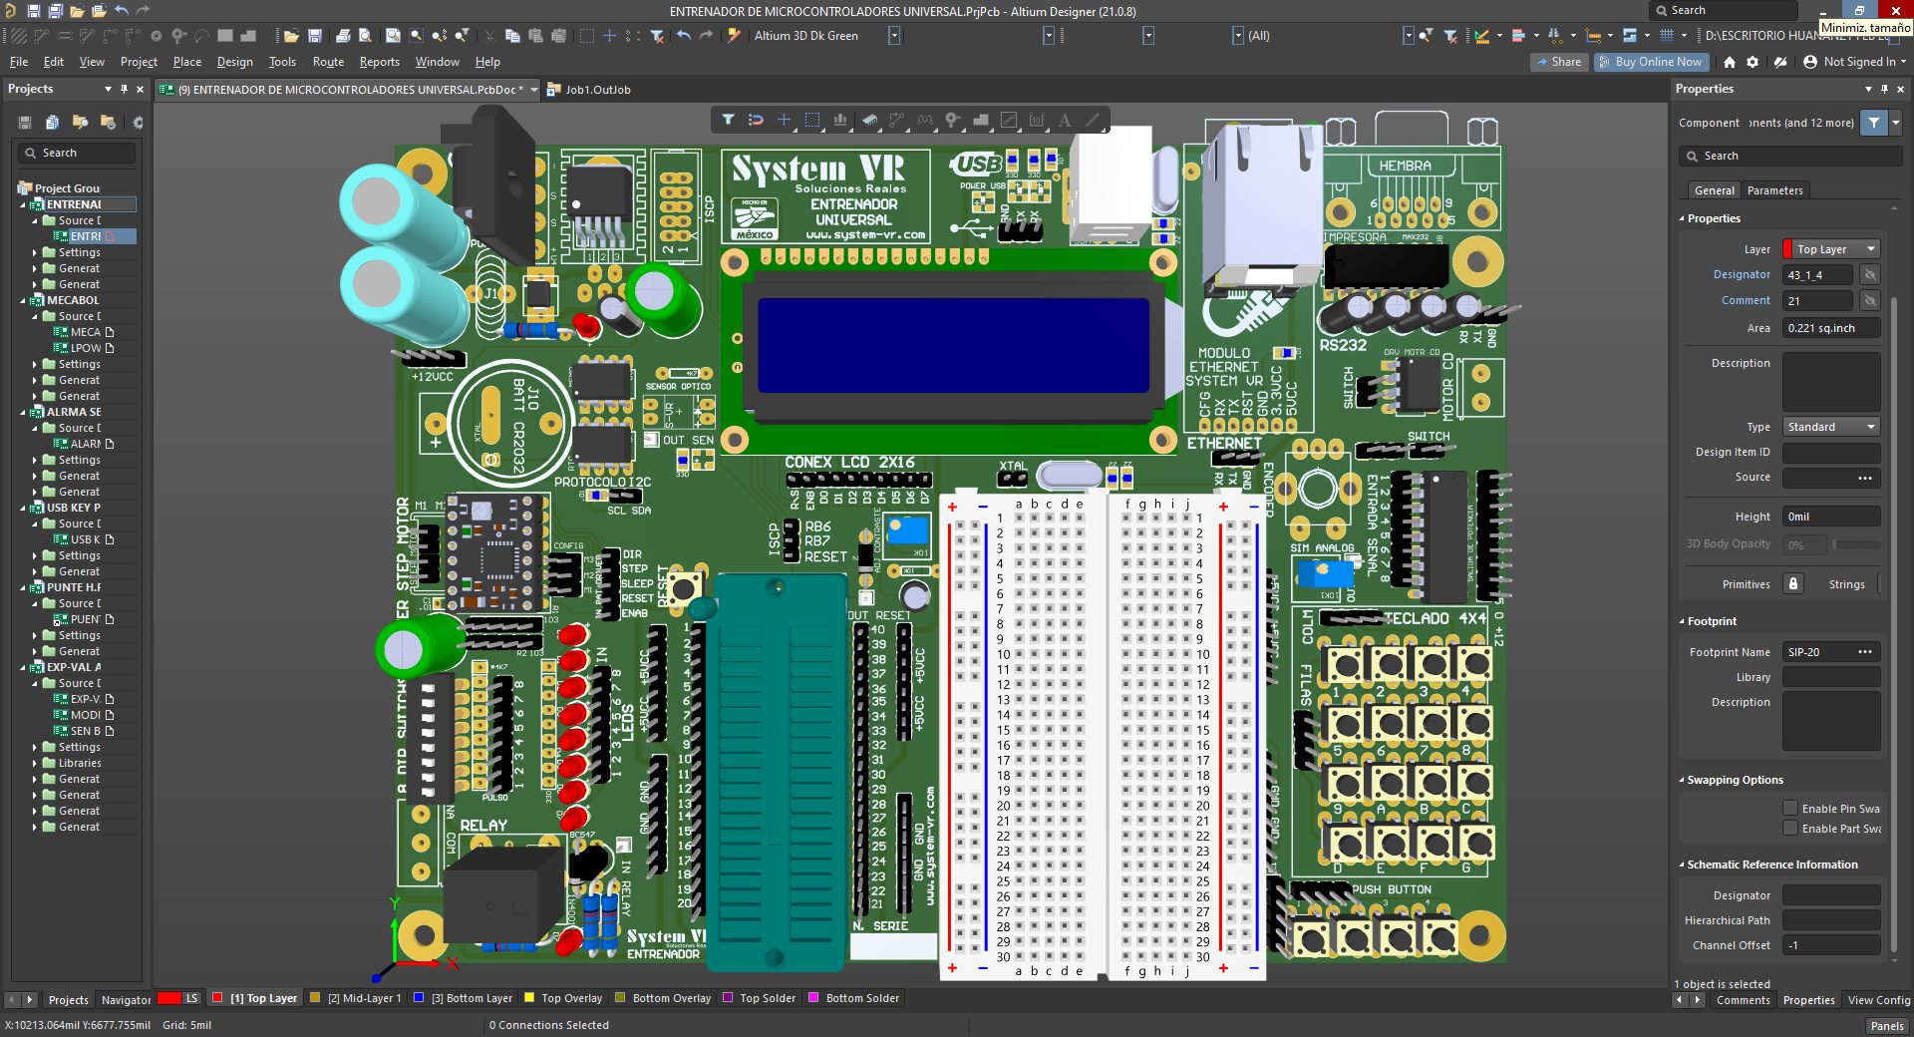Select the Place Component chip icon
The image size is (1914, 1037).
pos(869,121)
